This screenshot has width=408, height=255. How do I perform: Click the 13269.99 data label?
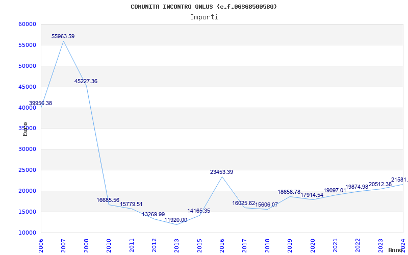pyautogui.click(x=154, y=214)
